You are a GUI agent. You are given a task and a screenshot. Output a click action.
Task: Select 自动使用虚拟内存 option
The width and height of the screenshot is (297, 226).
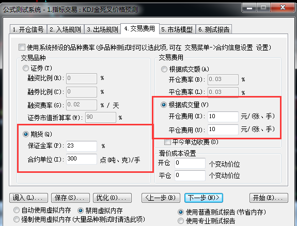[x=17, y=210]
